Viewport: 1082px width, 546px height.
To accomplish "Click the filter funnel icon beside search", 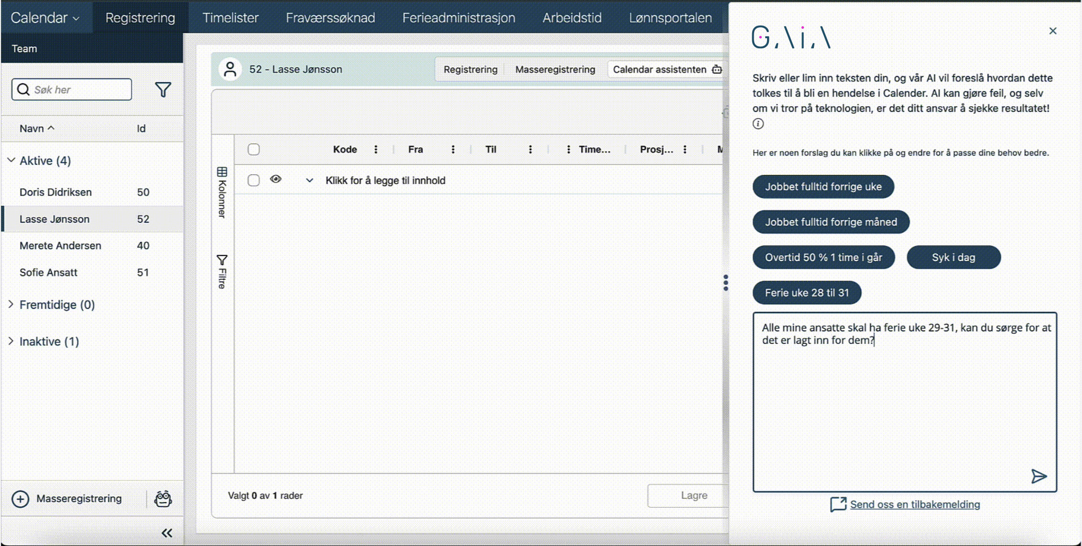I will coord(163,89).
